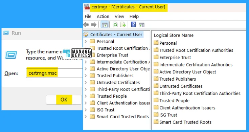
Task: Expand ISG Trust tree node
Action: point(86,110)
